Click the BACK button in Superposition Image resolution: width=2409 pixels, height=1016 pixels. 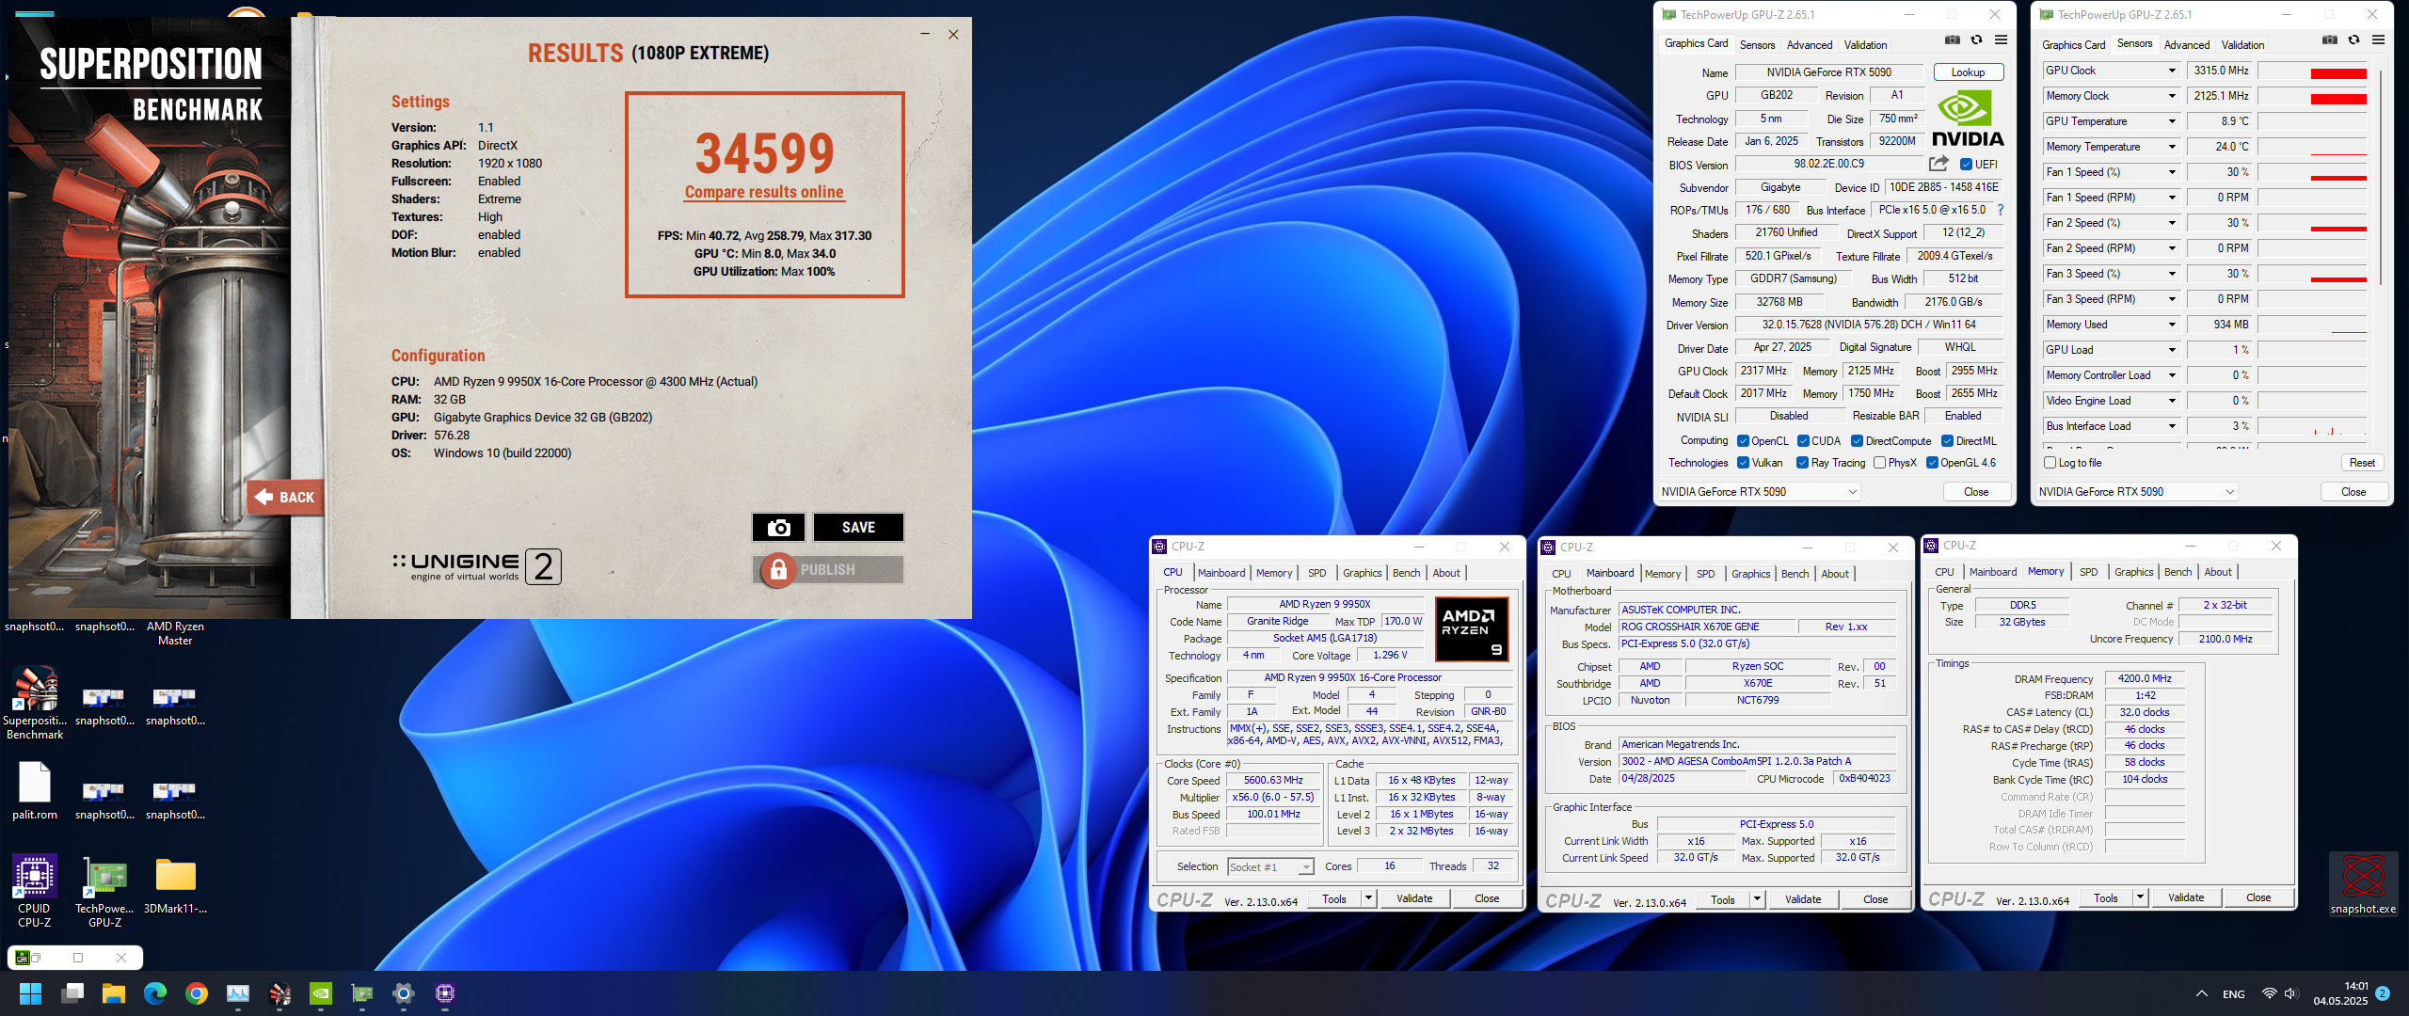click(286, 497)
